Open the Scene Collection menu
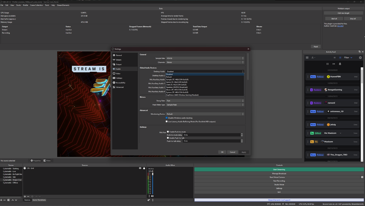 [x=37, y=5]
